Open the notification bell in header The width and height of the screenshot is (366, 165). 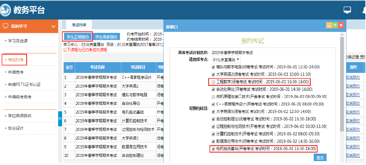363,10
